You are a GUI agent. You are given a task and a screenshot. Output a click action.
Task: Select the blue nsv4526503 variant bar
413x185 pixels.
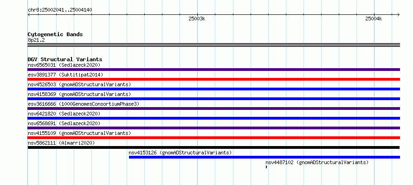click(213, 89)
